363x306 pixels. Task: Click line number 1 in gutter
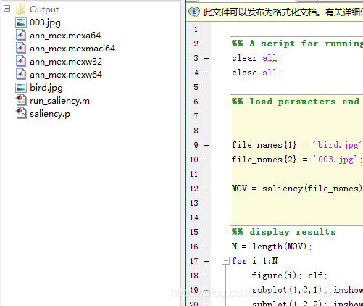pyautogui.click(x=196, y=29)
